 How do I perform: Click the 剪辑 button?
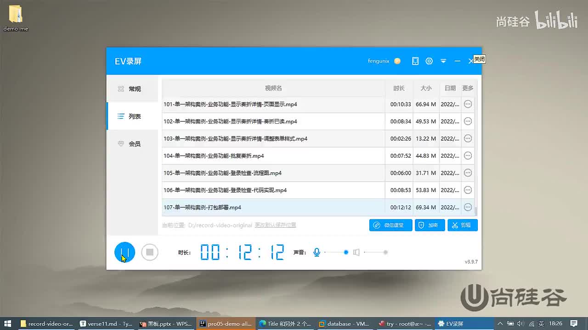point(463,225)
